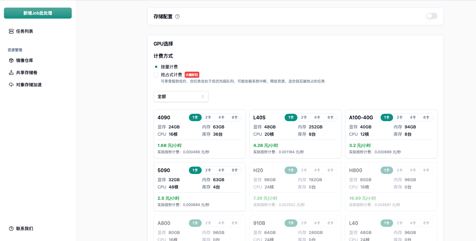476x241 pixels.
Task: Open 任务列表 in the sidebar
Action: 25,31
